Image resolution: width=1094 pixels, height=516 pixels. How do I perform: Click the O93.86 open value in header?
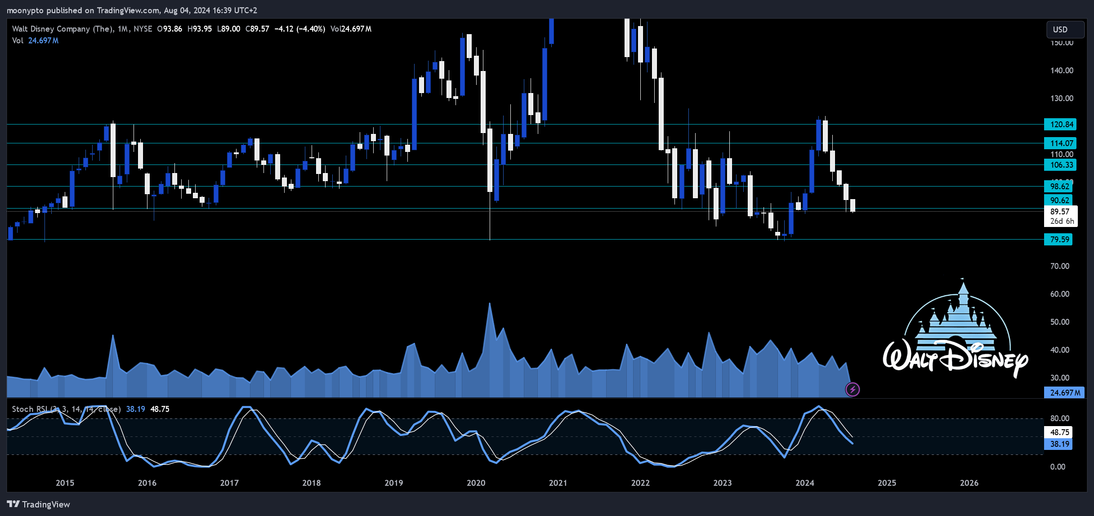(170, 29)
